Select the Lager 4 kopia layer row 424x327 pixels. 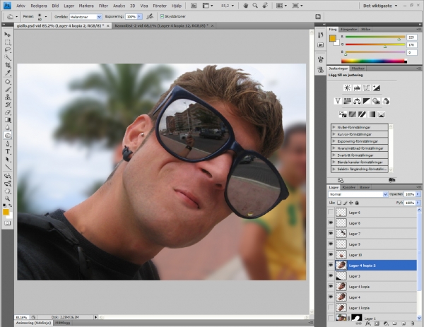pyautogui.click(x=376, y=287)
